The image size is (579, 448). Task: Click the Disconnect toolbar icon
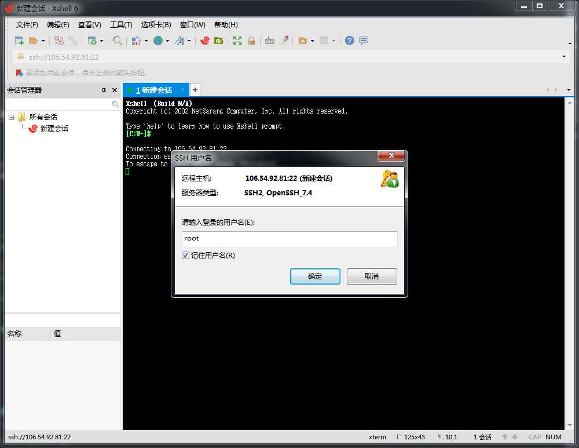(58, 41)
